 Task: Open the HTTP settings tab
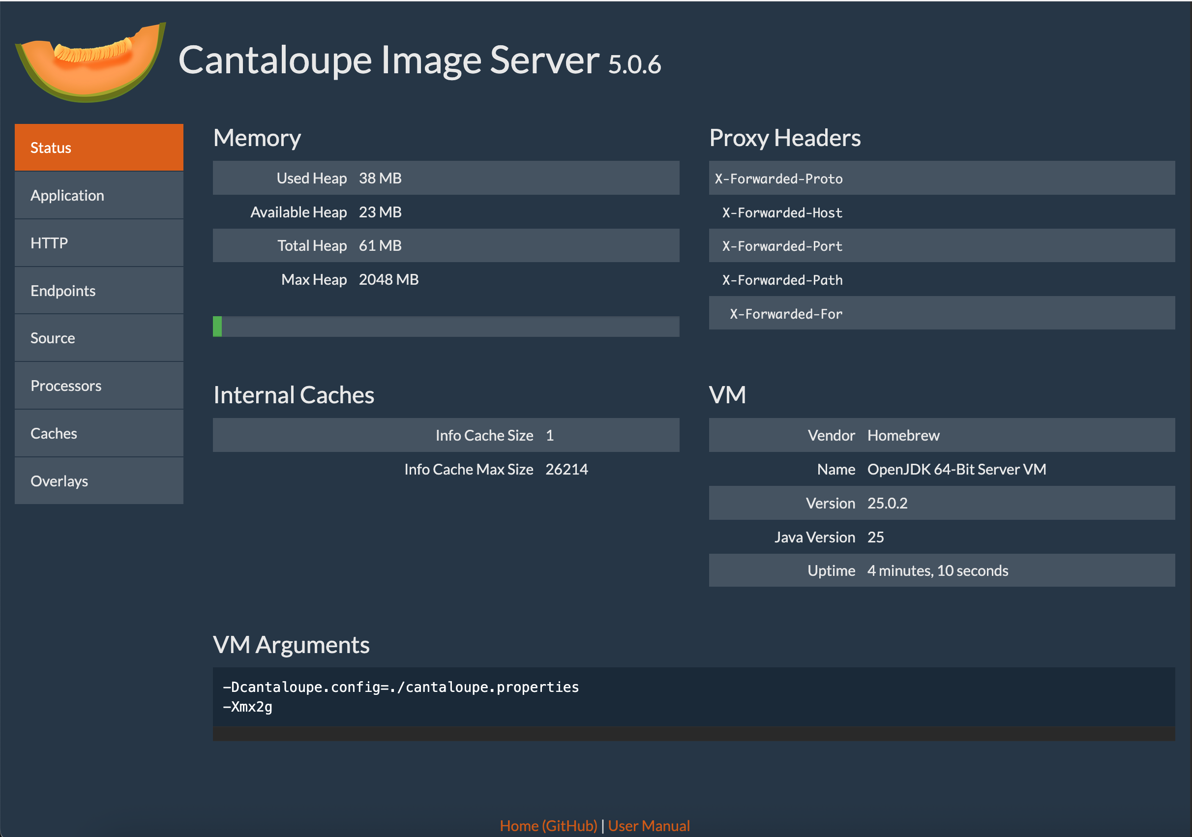pos(99,243)
